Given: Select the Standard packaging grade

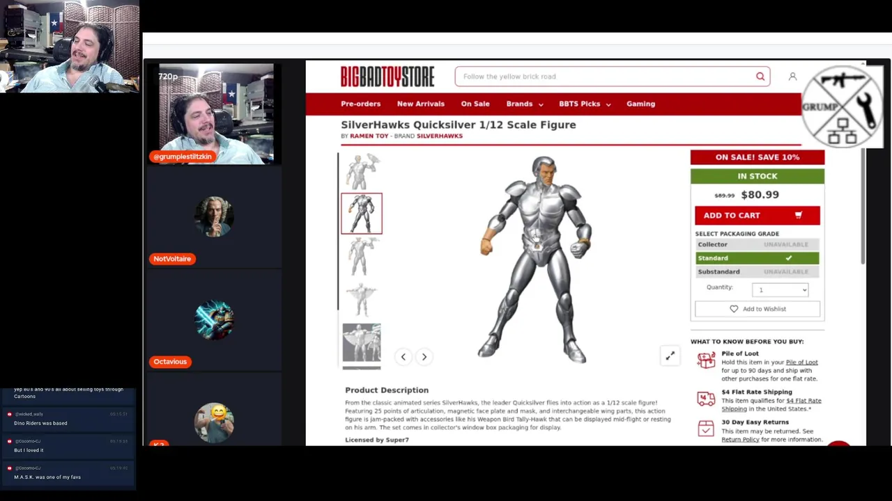Looking at the screenshot, I should coord(757,258).
